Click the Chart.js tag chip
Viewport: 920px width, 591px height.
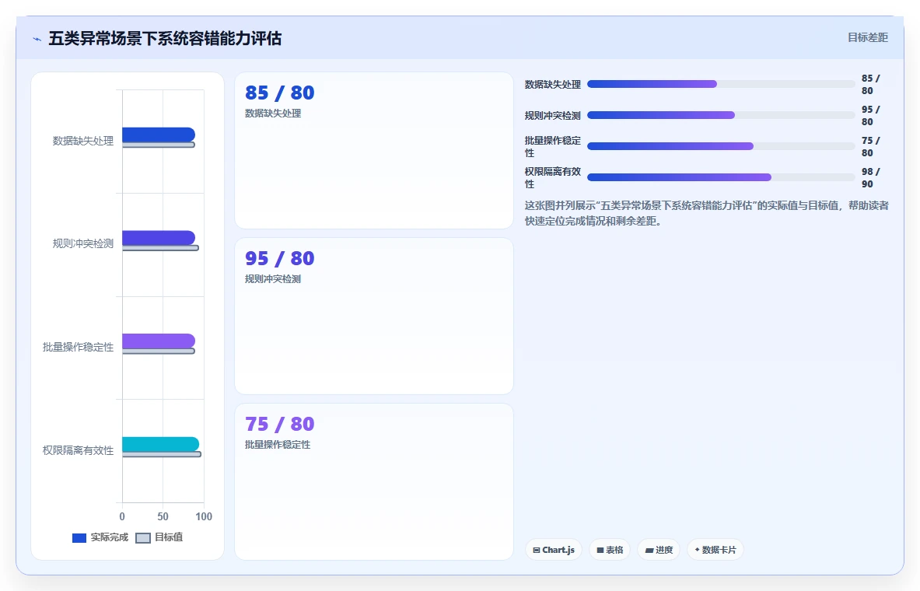click(x=553, y=550)
